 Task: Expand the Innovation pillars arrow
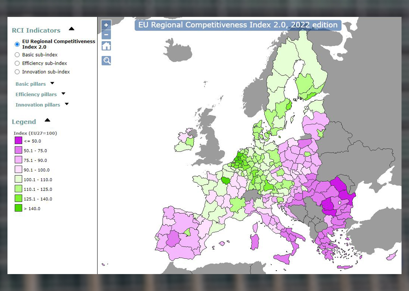point(67,104)
